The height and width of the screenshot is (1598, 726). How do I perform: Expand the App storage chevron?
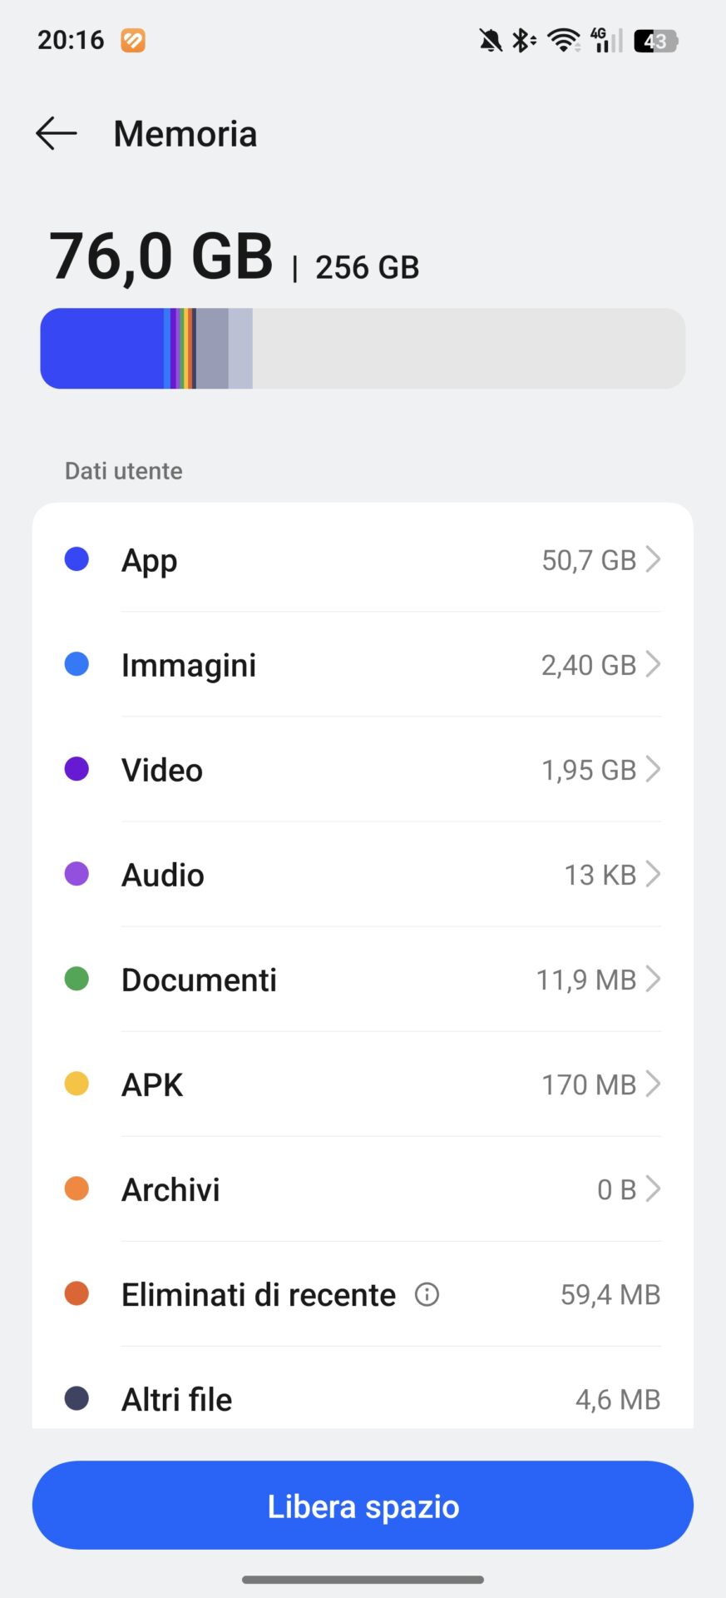tap(654, 559)
